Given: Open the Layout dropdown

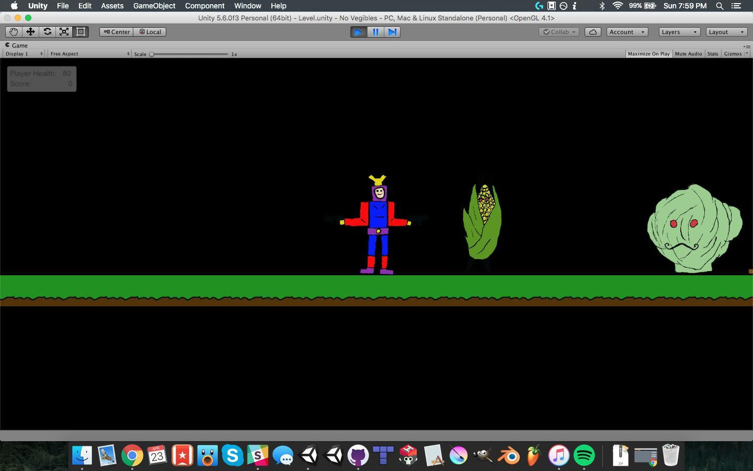Looking at the screenshot, I should [726, 32].
